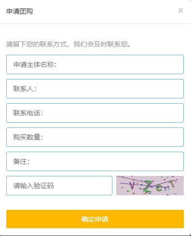Select the 申请主体名称 placeholder label
The height and width of the screenshot is (236, 191).
(35, 64)
